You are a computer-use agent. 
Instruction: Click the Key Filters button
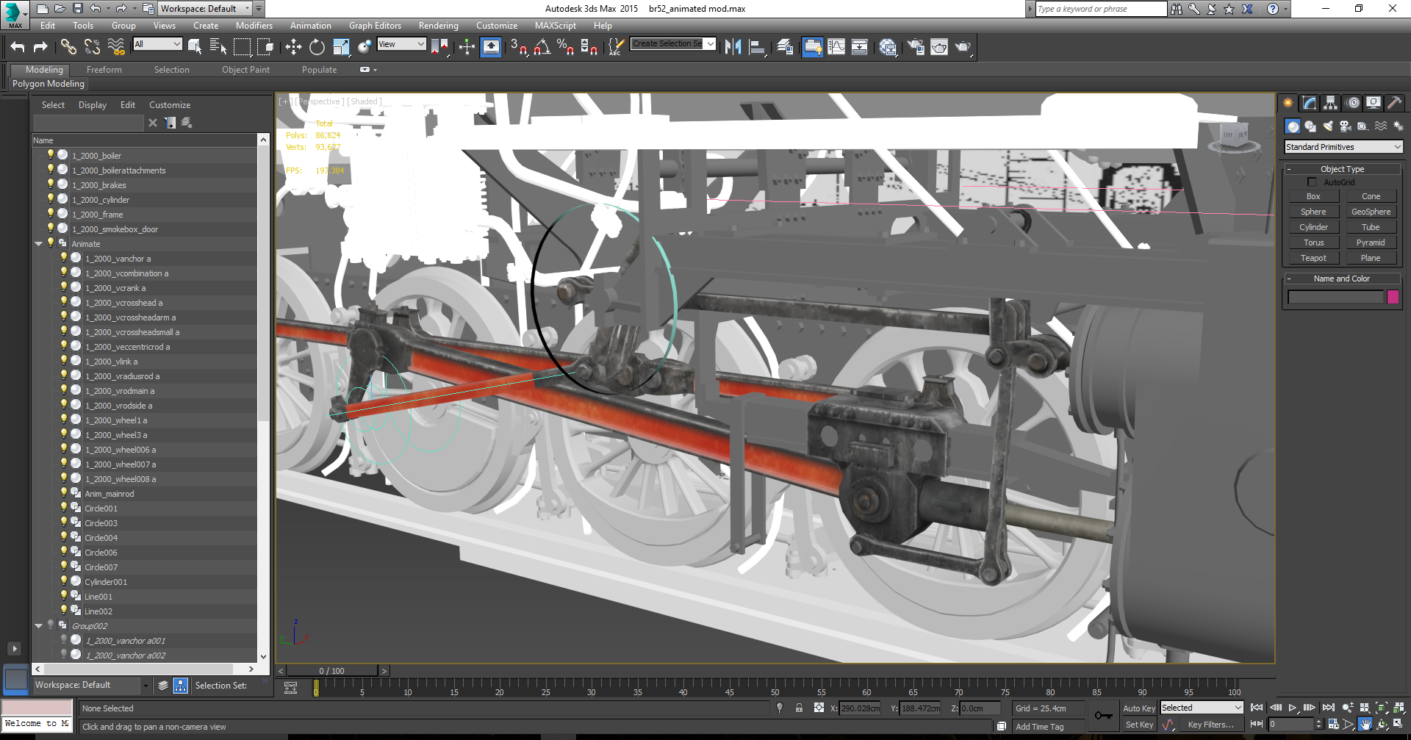1210,725
